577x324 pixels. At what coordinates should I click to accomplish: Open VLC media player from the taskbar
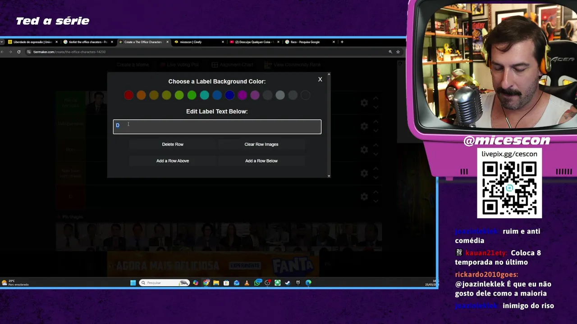click(x=247, y=283)
